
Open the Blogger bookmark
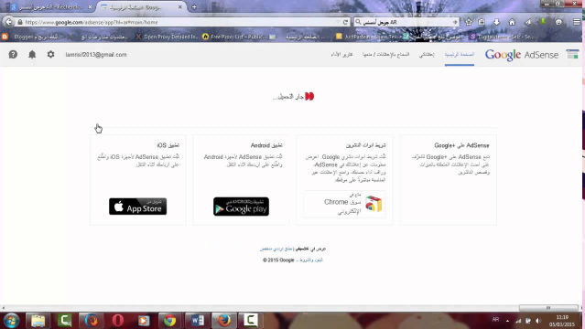33,37
